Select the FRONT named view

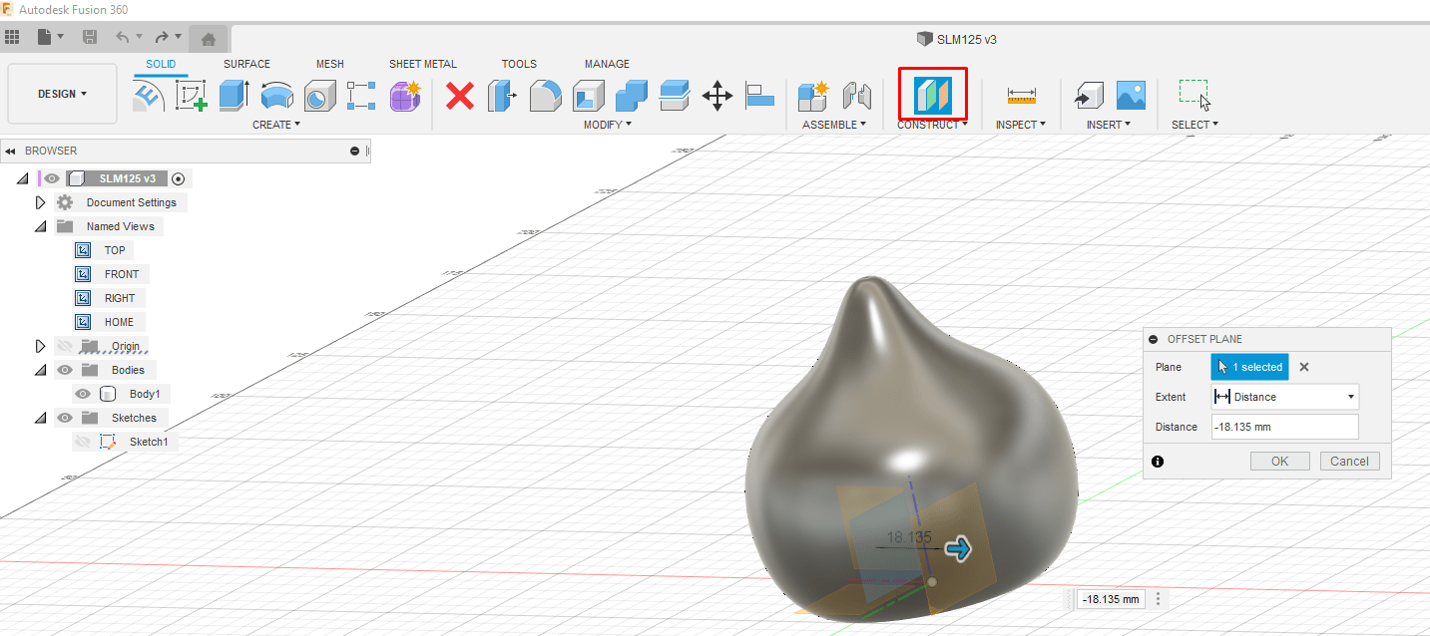122,274
